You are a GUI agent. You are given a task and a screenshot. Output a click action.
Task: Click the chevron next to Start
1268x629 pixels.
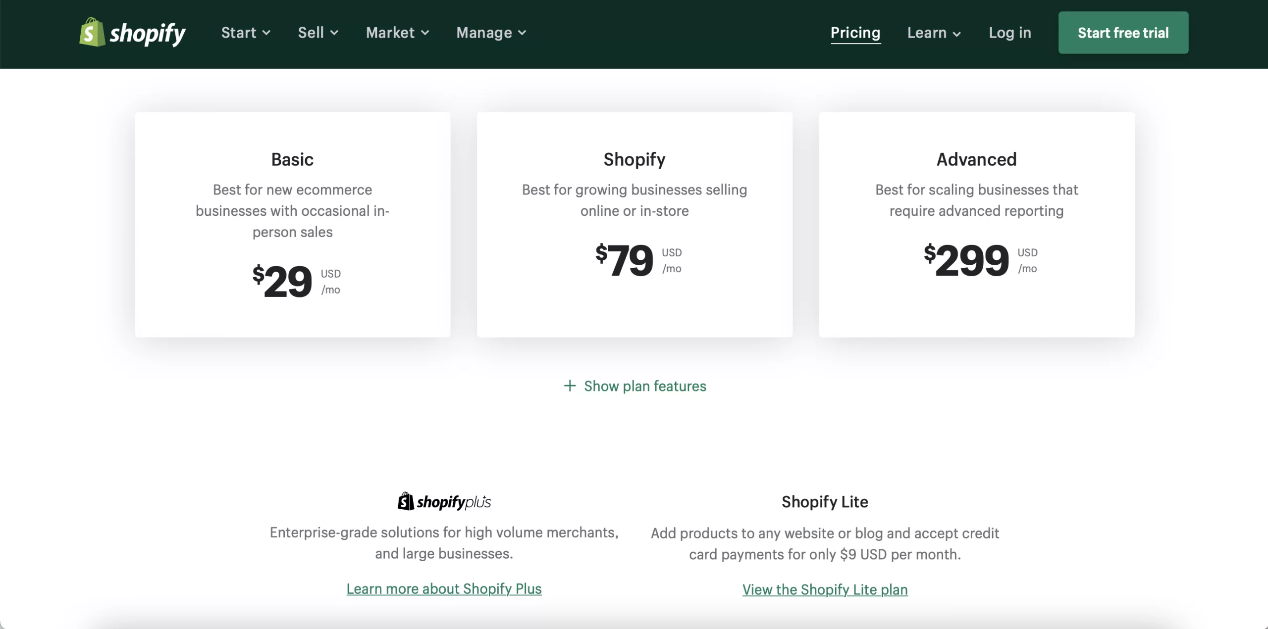[266, 33]
